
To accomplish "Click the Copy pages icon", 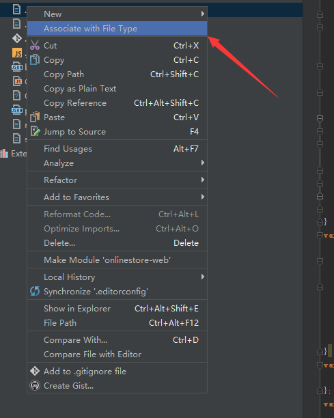I will coord(35,59).
